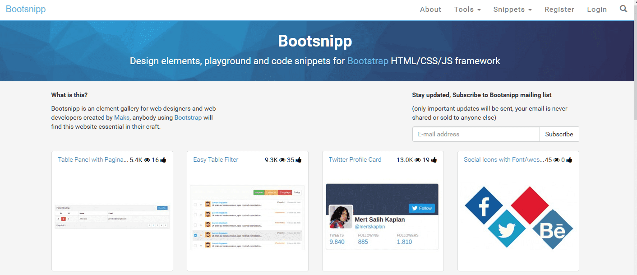Image resolution: width=637 pixels, height=275 pixels.
Task: Click the Bootsnipp brand logo link
Action: click(26, 9)
